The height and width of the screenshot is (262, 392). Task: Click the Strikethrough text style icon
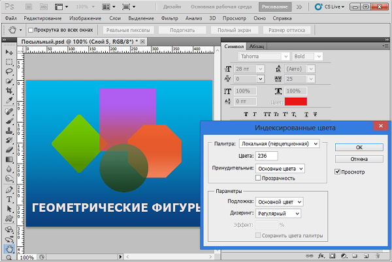coord(315,114)
